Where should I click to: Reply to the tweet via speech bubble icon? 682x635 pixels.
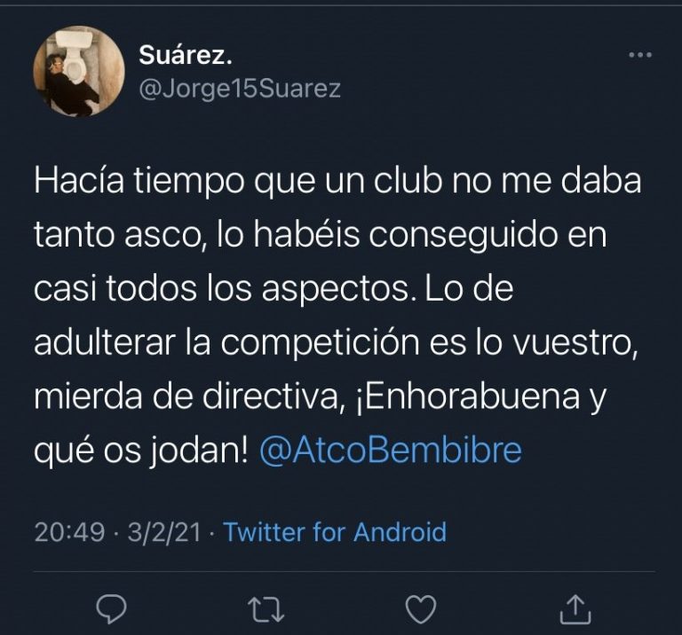pos(111,609)
